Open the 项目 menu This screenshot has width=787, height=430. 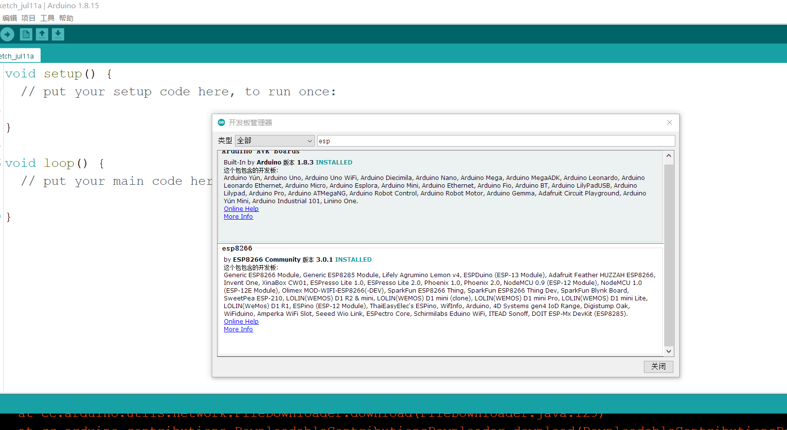28,18
